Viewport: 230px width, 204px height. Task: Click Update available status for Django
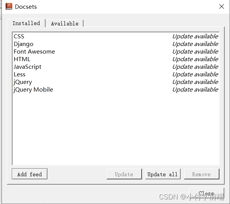click(195, 44)
